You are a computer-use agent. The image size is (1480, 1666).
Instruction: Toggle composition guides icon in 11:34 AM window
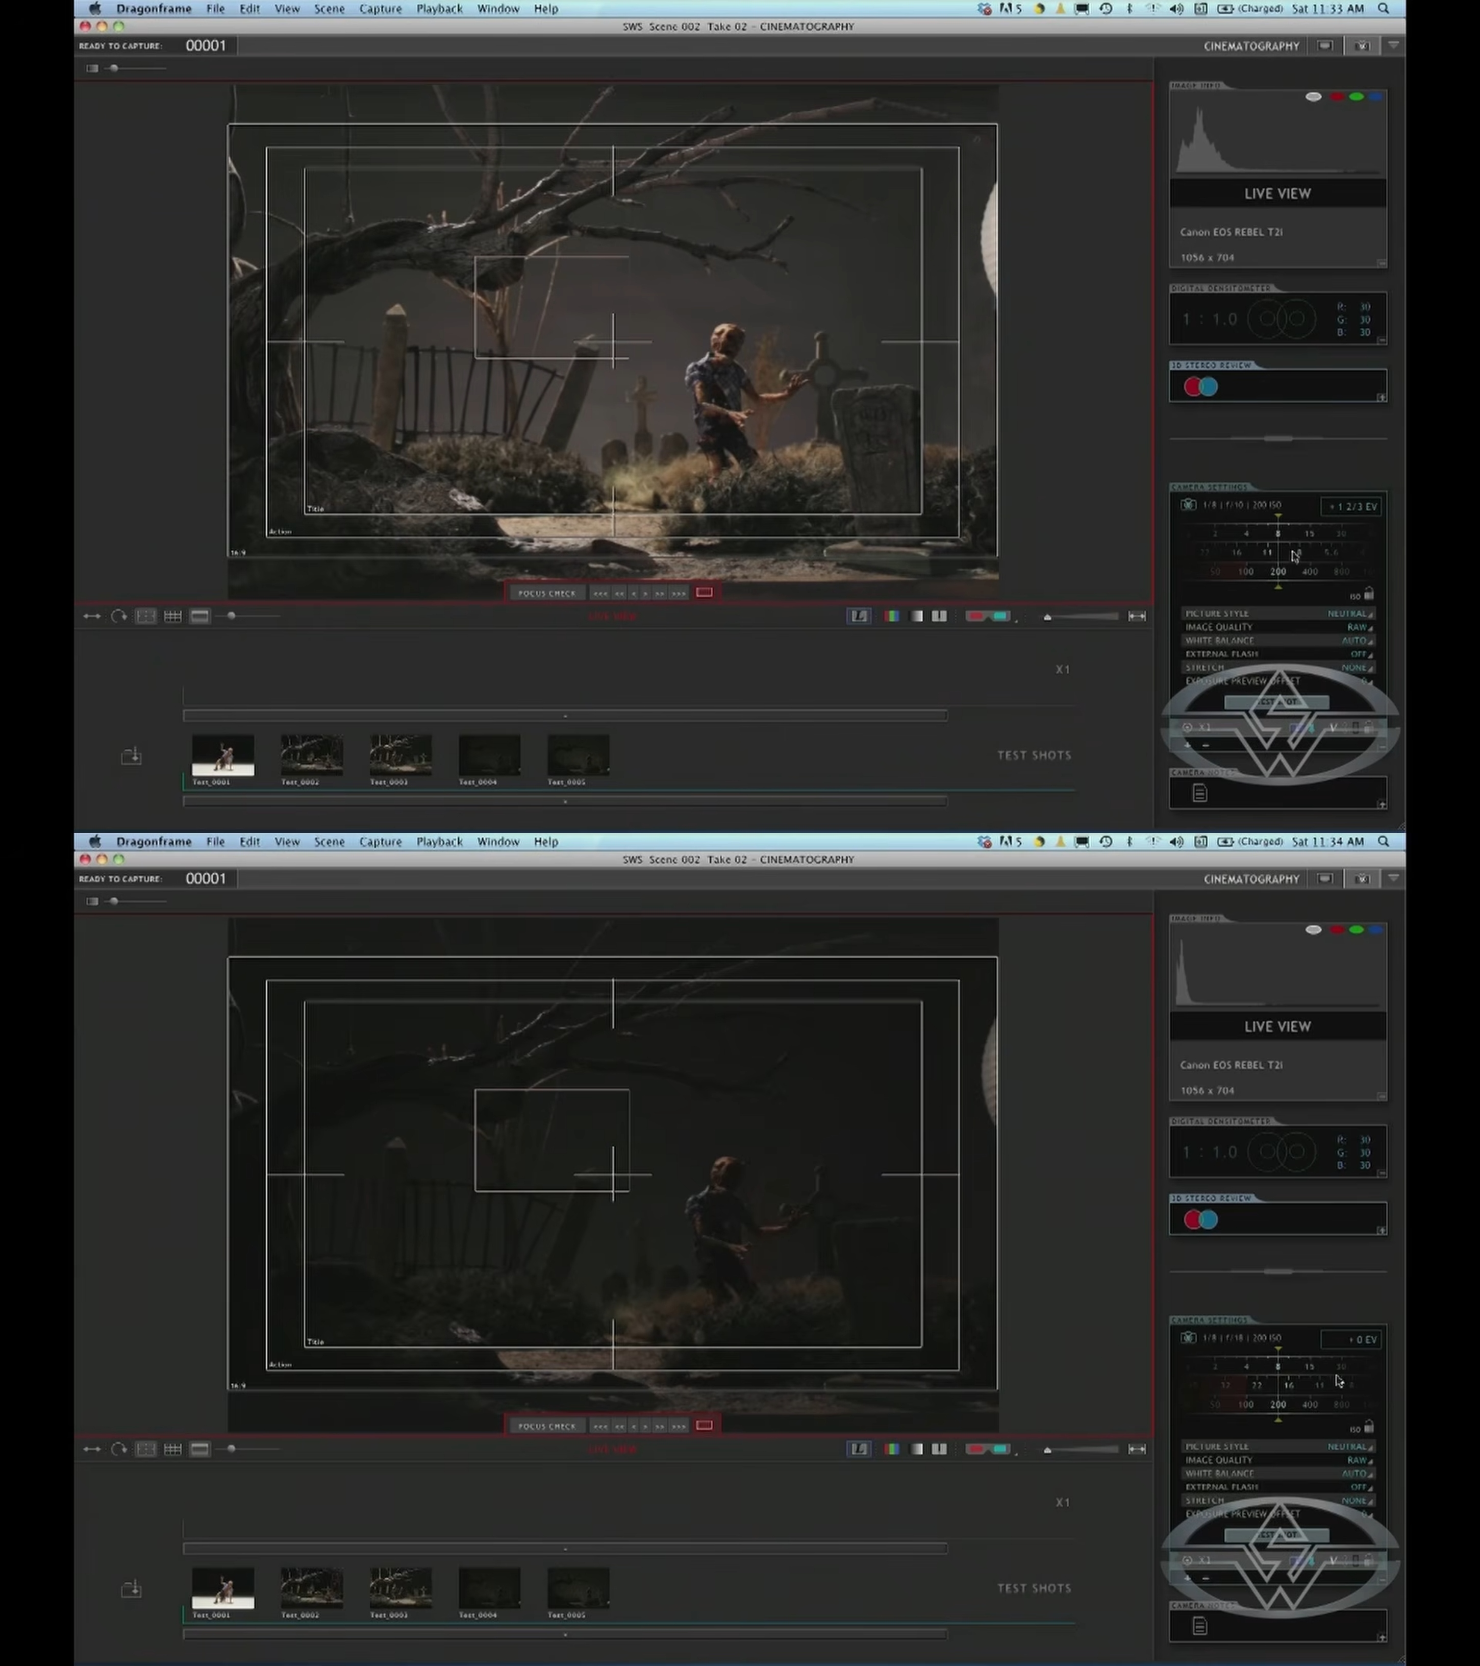coord(146,1449)
